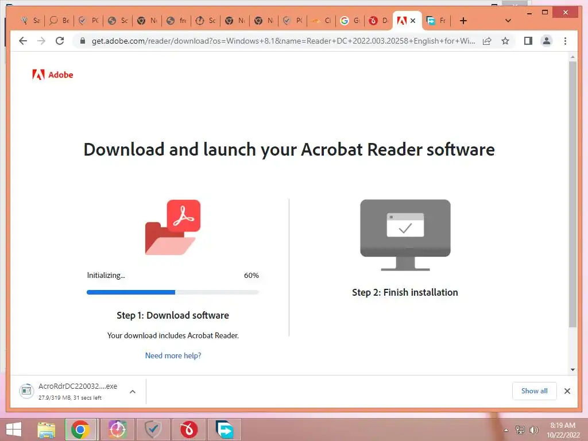Open network status tray icon

point(520,430)
